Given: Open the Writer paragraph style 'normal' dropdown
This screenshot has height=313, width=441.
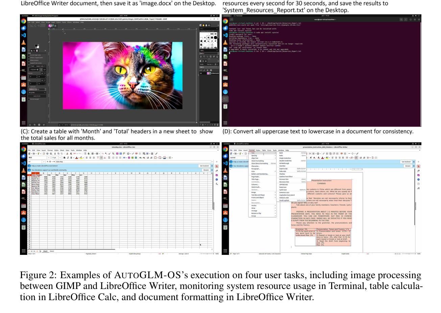Looking at the screenshot, I should [239, 158].
